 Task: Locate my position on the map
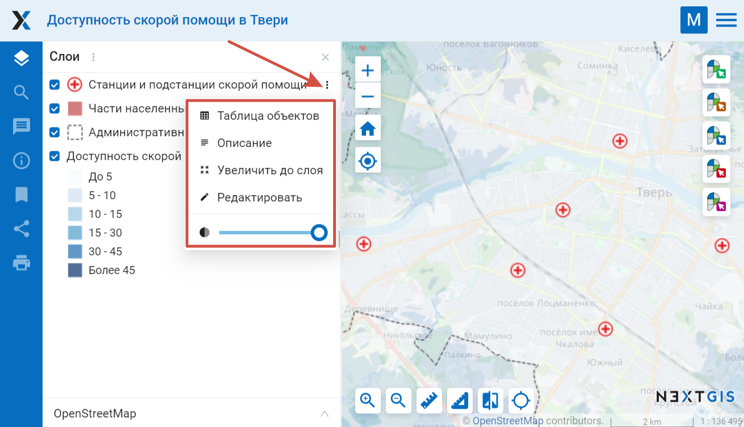[x=368, y=161]
